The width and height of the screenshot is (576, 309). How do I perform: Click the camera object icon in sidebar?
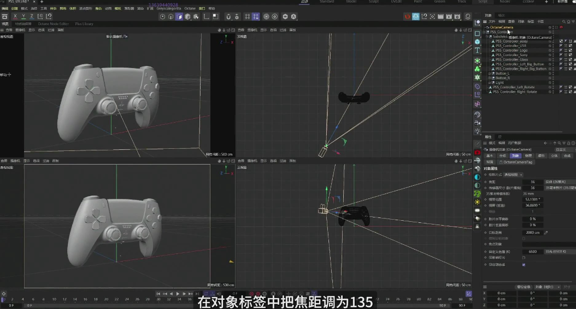[477, 123]
